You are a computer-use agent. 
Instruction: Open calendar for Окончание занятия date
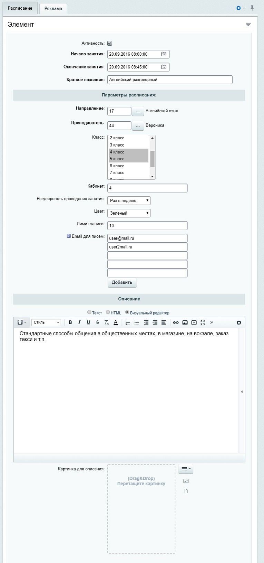(164, 67)
